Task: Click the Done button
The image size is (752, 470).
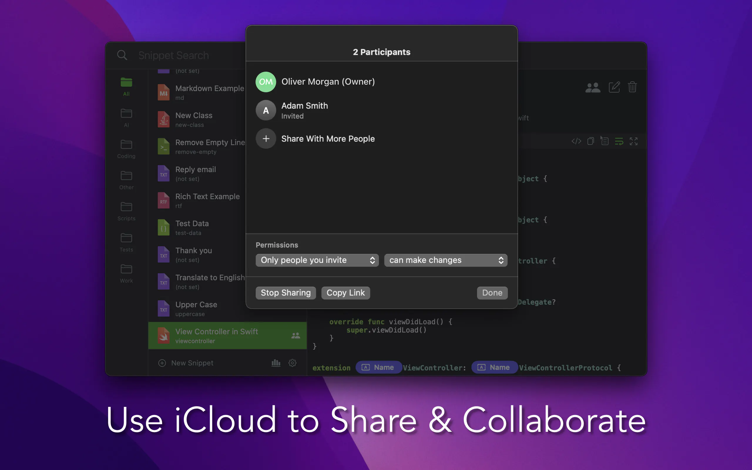Action: 492,293
